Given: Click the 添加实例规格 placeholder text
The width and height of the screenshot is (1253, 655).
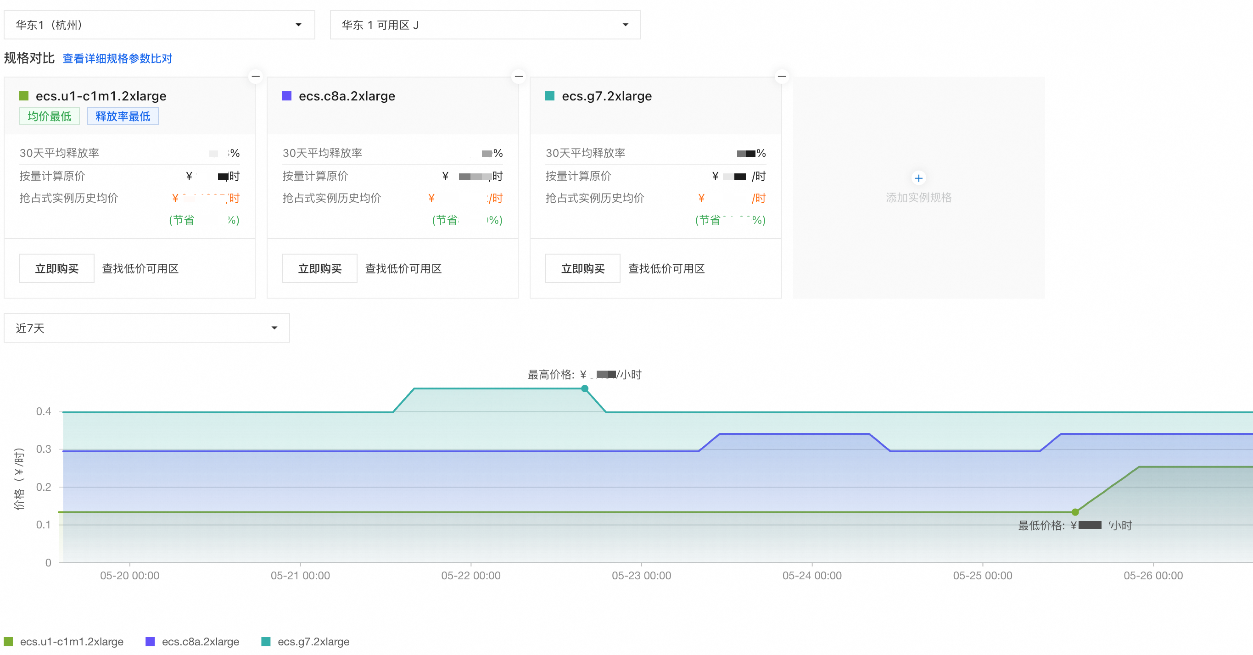Looking at the screenshot, I should click(918, 197).
